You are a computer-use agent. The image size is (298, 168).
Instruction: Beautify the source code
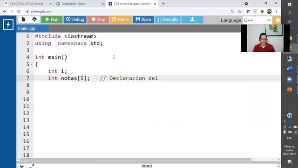pyautogui.click(x=168, y=20)
